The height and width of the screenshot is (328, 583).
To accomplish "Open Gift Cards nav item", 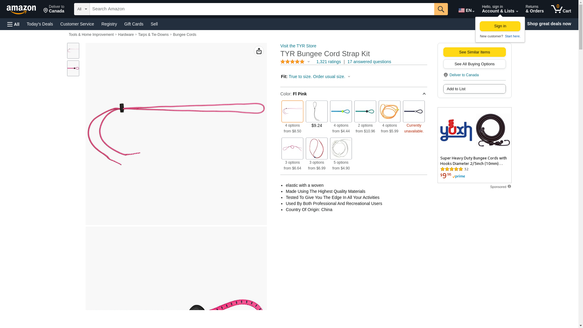I will pos(134,24).
